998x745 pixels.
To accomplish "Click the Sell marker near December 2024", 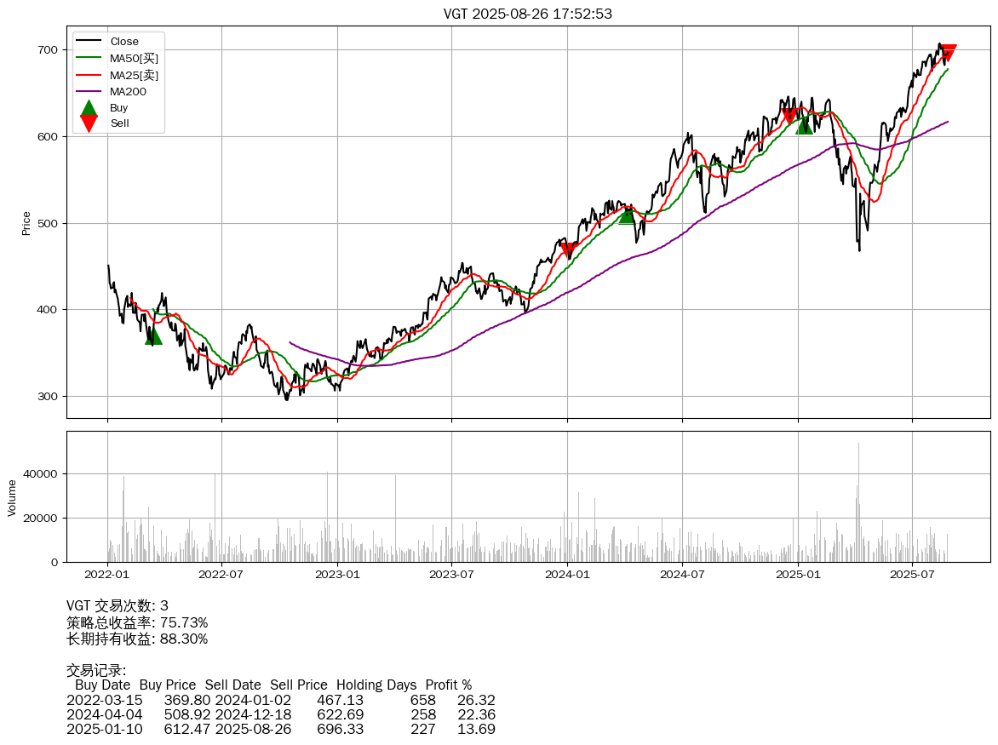I will click(789, 115).
